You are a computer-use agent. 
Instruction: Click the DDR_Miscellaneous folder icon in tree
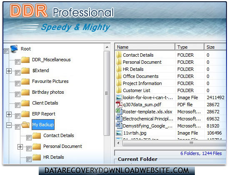tap(25, 60)
